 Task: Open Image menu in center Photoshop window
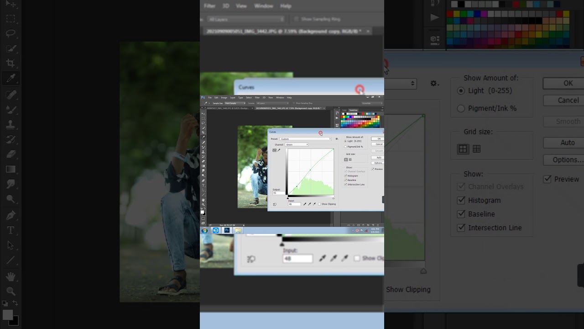(224, 97)
